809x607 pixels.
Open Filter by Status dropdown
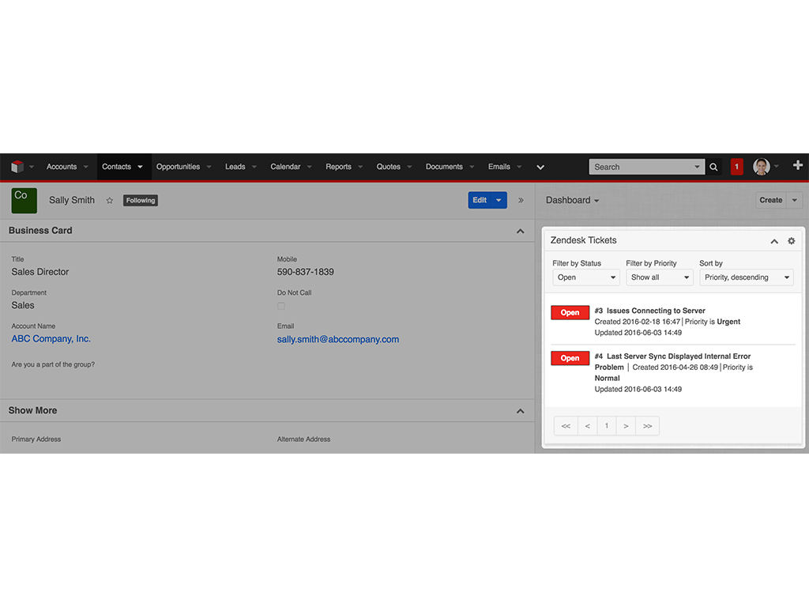click(585, 277)
